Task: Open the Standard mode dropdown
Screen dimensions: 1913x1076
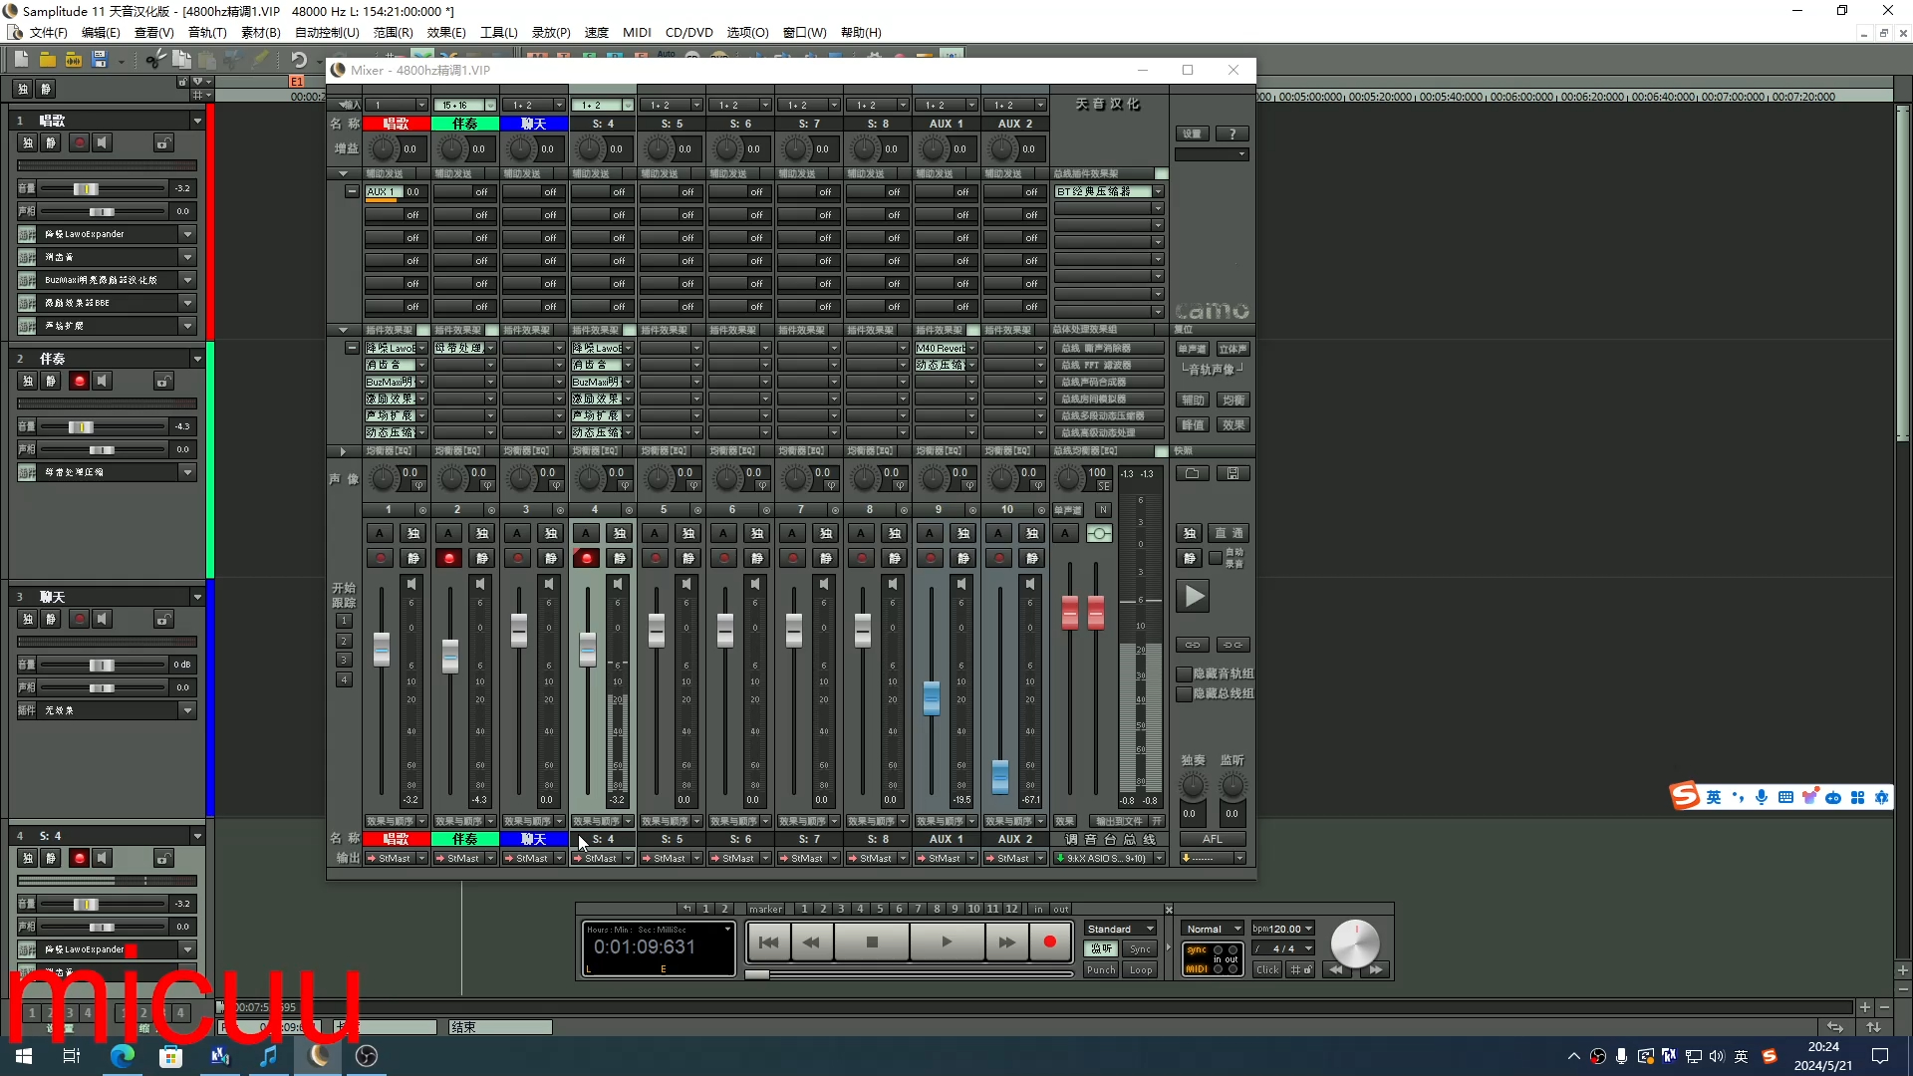Action: tap(1121, 929)
